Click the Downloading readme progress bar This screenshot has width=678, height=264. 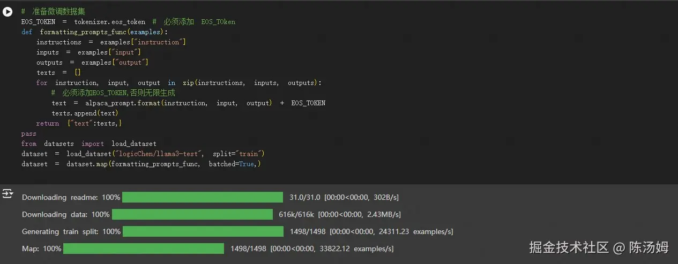pyautogui.click(x=202, y=197)
